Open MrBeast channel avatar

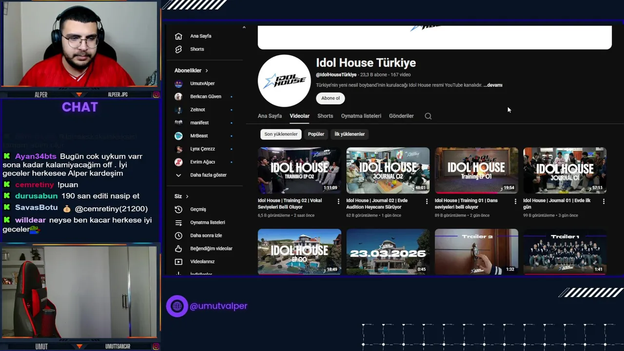(x=178, y=136)
